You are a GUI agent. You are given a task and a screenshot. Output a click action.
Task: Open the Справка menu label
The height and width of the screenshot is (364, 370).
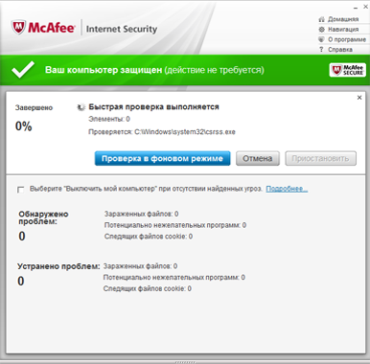[x=340, y=50]
